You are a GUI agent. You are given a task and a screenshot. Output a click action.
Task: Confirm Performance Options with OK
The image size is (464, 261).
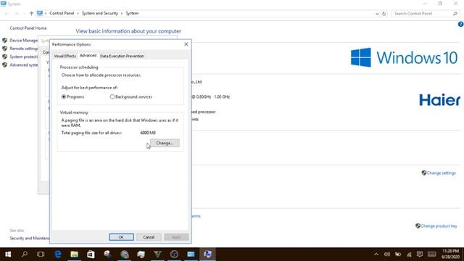point(121,237)
